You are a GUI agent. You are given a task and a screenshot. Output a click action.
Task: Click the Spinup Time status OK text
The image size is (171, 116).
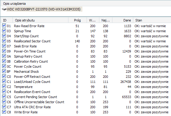pyautogui.click(x=150, y=31)
